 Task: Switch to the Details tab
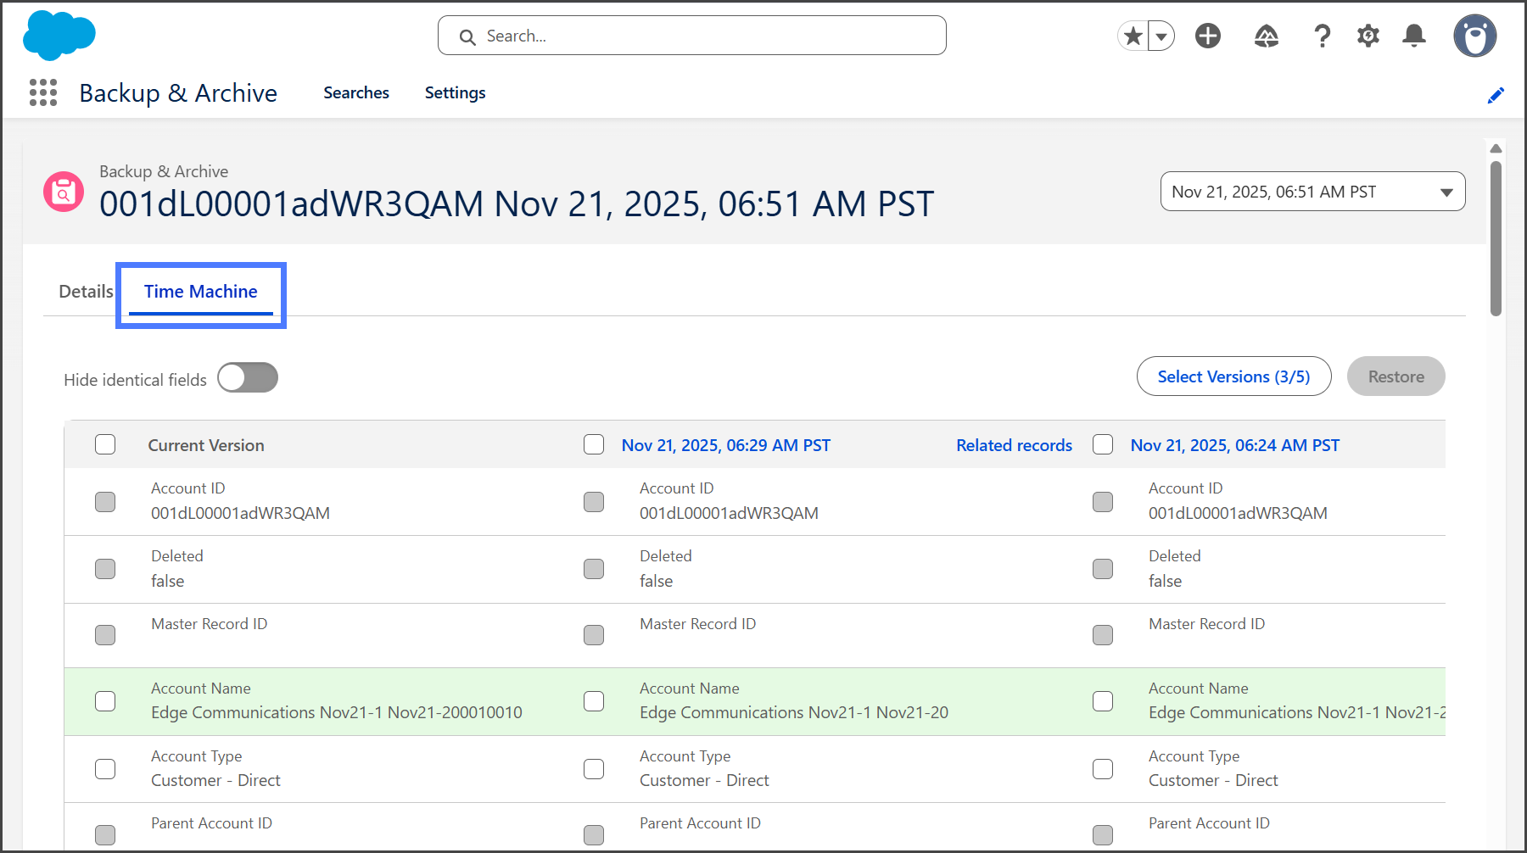pyautogui.click(x=86, y=292)
